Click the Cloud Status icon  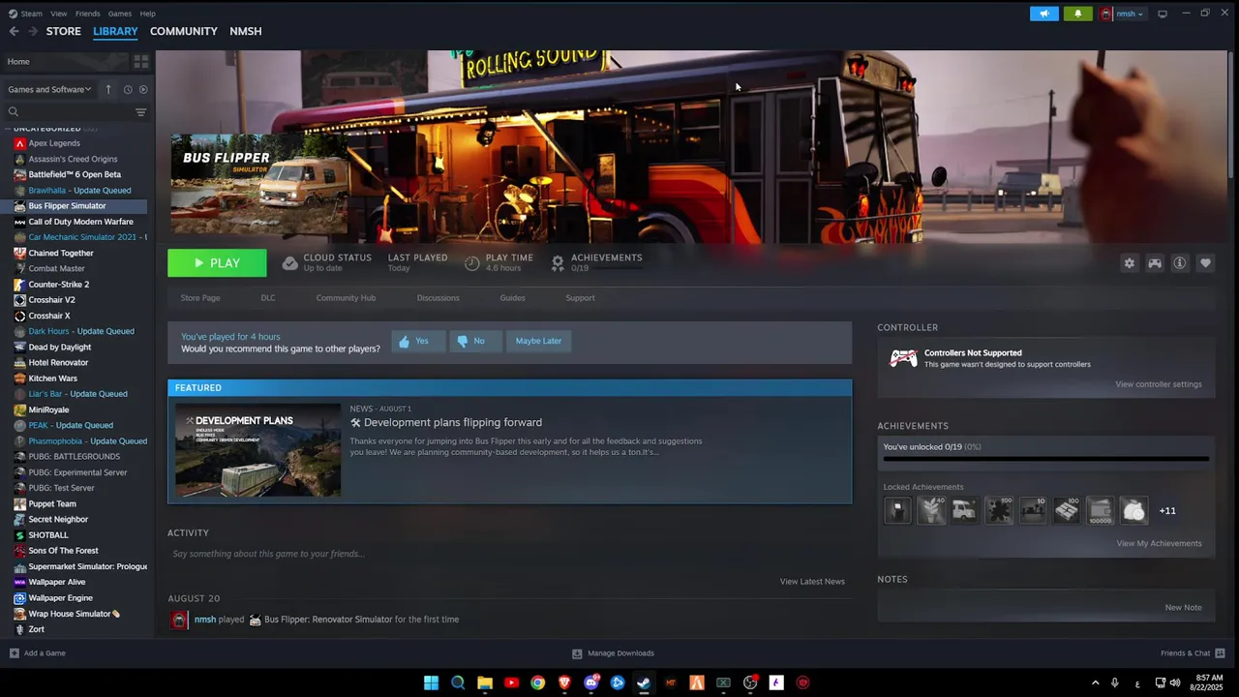[x=289, y=263]
